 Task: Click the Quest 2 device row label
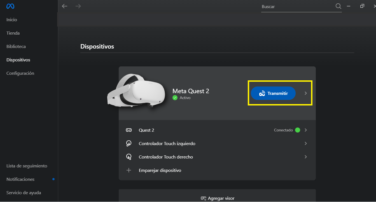[x=146, y=130]
